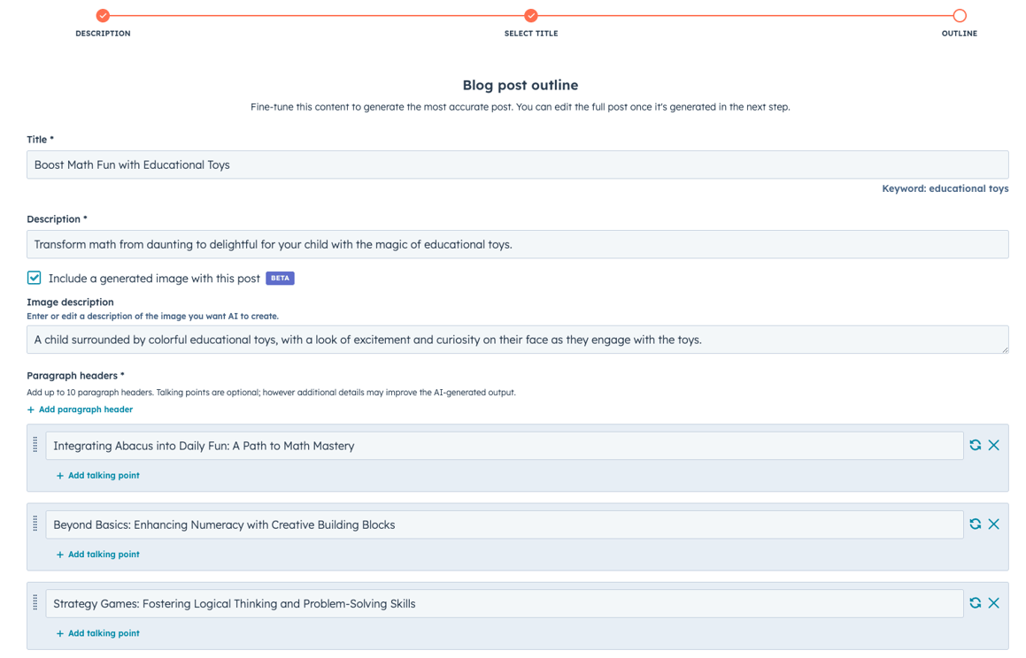Edit the Description field Transform math

coord(518,244)
